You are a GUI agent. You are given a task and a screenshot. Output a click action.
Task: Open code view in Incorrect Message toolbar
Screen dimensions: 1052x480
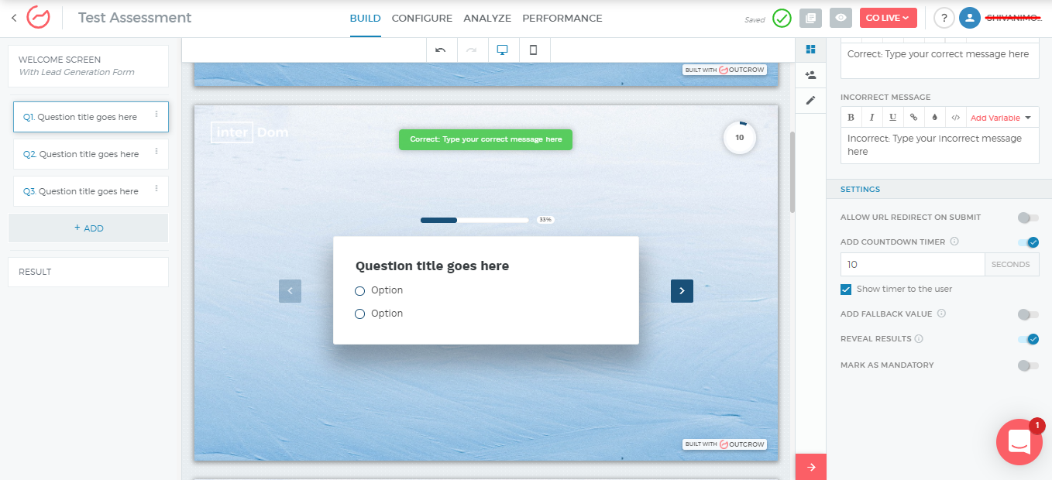point(956,118)
